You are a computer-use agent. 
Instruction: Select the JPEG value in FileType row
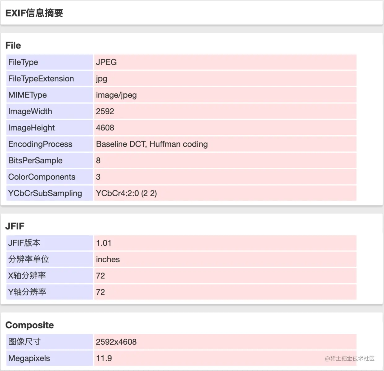pos(106,62)
